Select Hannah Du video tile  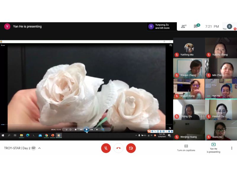click(221, 109)
